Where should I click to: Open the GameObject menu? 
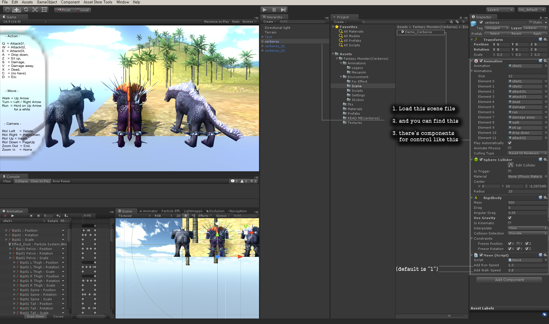pos(47,2)
